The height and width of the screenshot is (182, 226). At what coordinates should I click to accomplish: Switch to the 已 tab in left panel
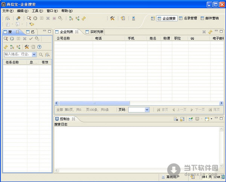31,32
